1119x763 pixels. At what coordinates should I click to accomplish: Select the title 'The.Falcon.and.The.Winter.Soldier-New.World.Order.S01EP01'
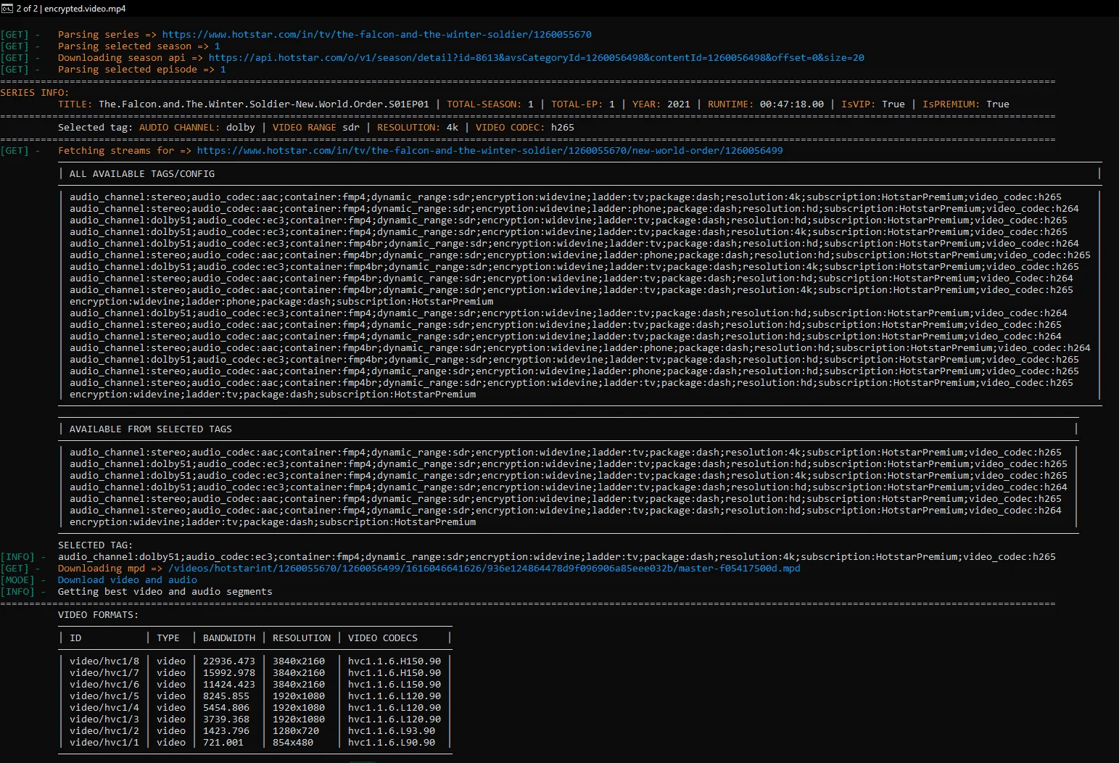pyautogui.click(x=264, y=104)
